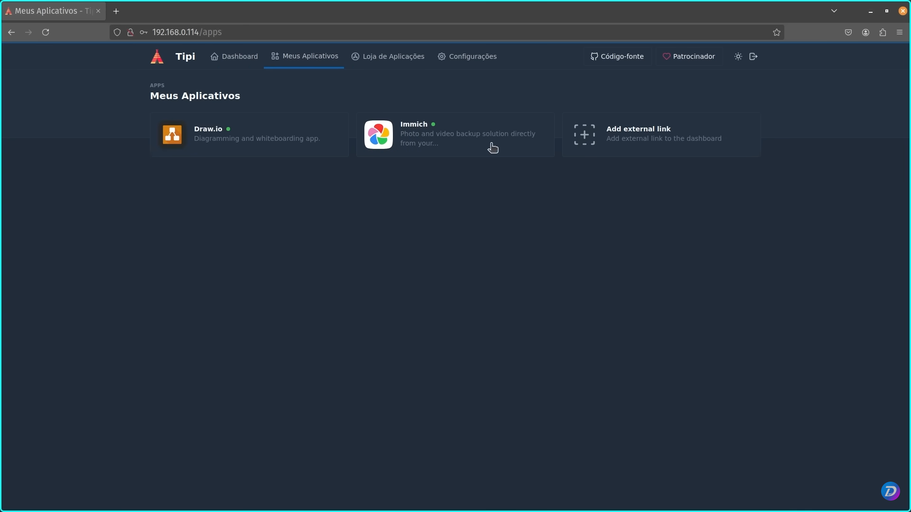Screen dimensions: 911x512
Task: Go to the Dashboard tab
Action: (234, 56)
